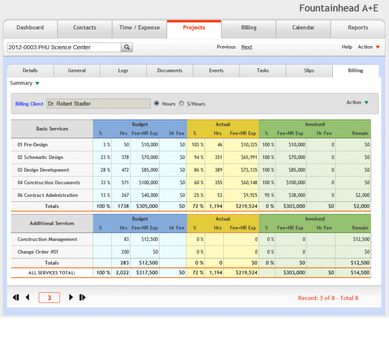Viewport: 389px width, 362px height.
Task: Switch to the Dashboard main tab
Action: pos(30,28)
